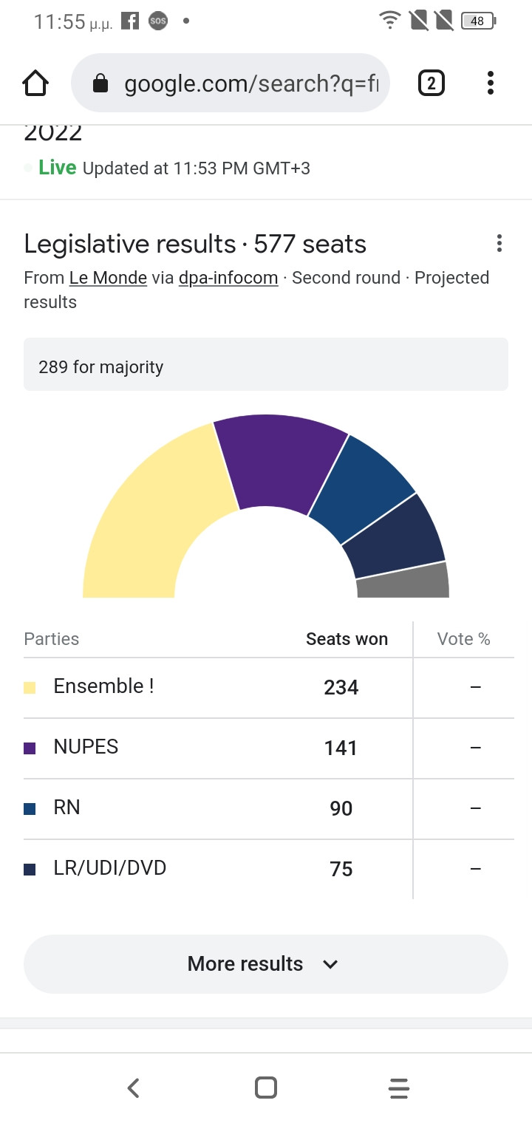Image resolution: width=532 pixels, height=1123 pixels.
Task: Open the Le Monde source link
Action: coord(108,278)
